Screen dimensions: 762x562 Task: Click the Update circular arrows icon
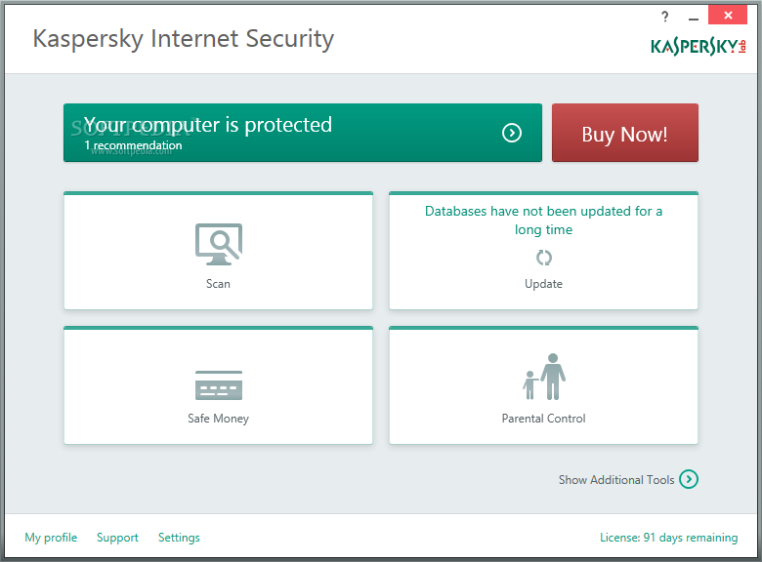(544, 258)
